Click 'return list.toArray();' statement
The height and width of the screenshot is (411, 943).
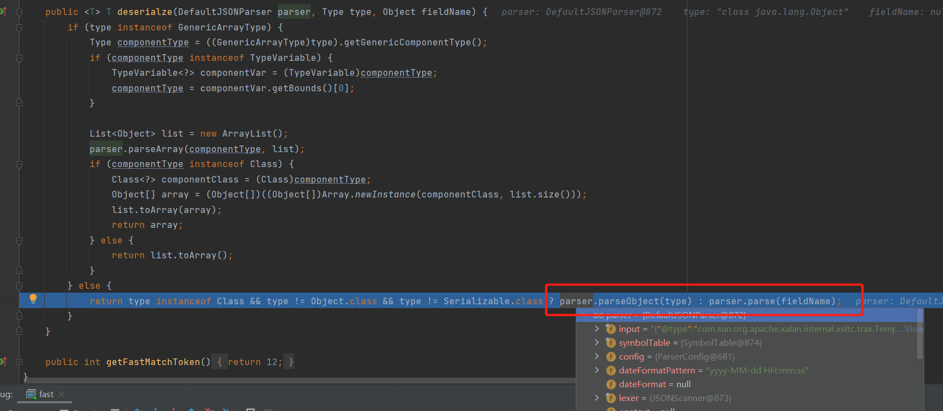point(172,255)
